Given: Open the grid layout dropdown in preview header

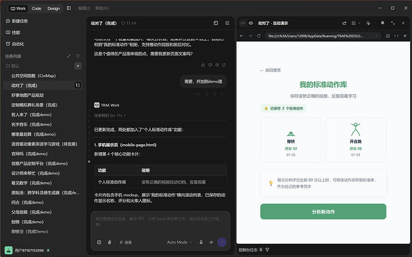Looking at the screenshot, I should tap(355, 23).
